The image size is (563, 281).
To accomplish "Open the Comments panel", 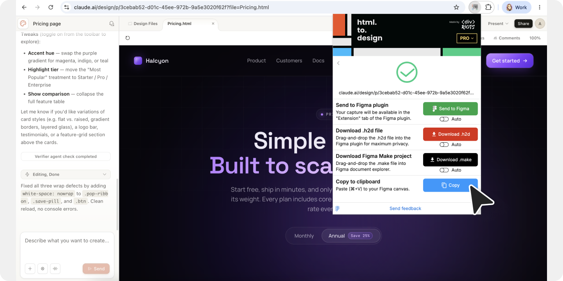I will 507,38.
